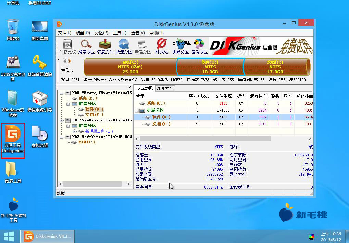Click the 序号(状态) column header

click(x=199, y=96)
